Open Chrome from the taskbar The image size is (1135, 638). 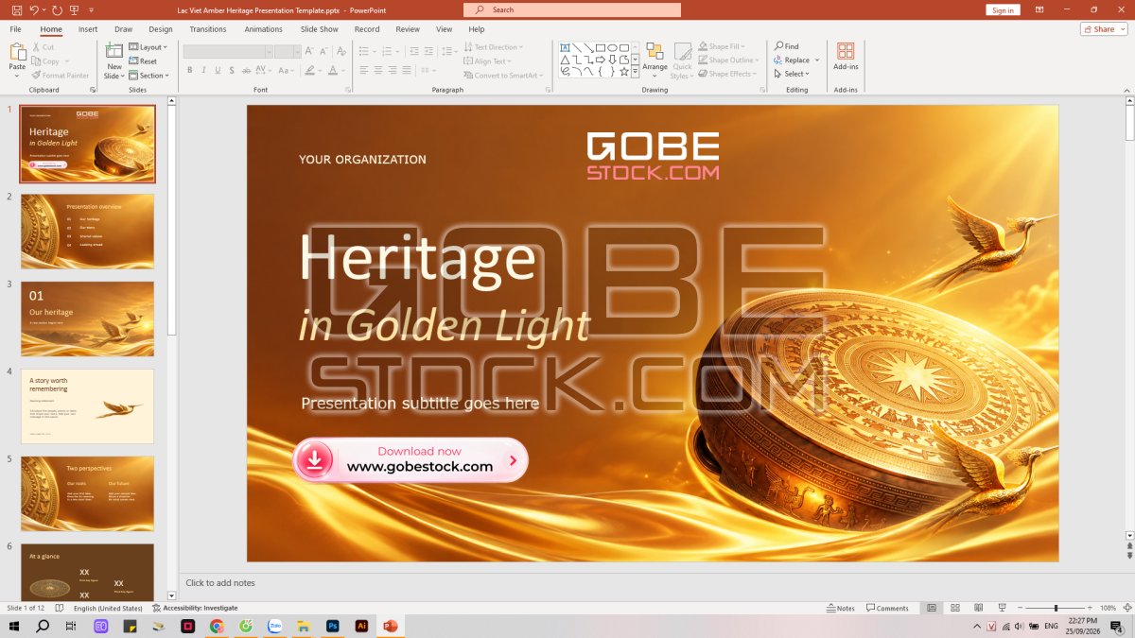217,626
